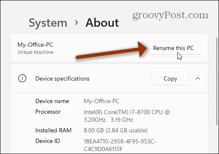Screen dimensions: 219x154
Task: Select the 8.00 GB RAM value
Action: point(116,130)
